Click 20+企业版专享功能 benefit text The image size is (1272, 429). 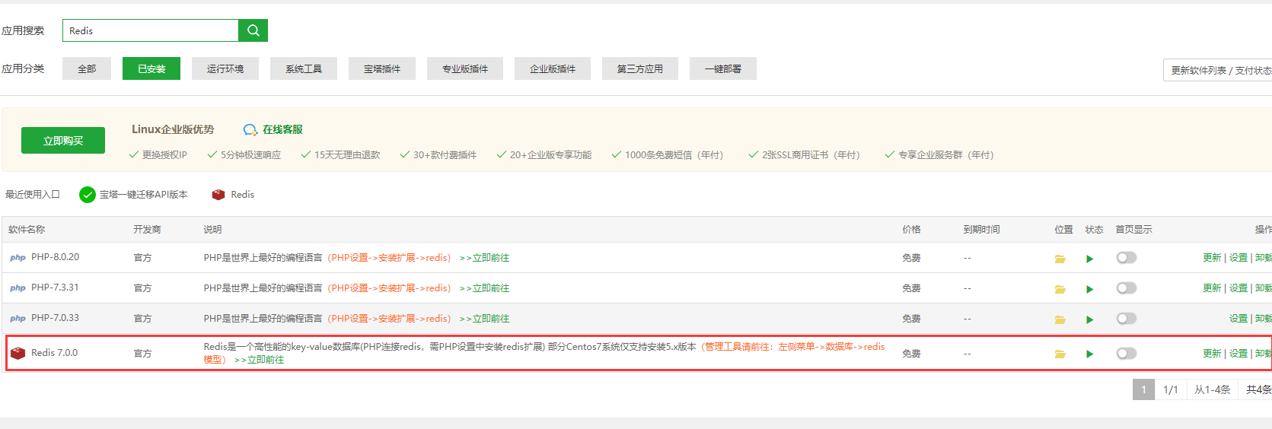click(550, 155)
